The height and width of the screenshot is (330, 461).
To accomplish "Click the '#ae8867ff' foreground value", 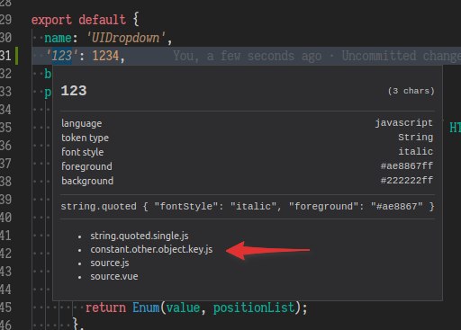I will pos(407,165).
